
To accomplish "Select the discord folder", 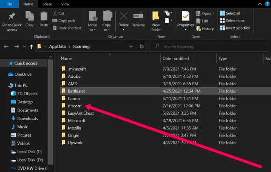I will (75, 106).
